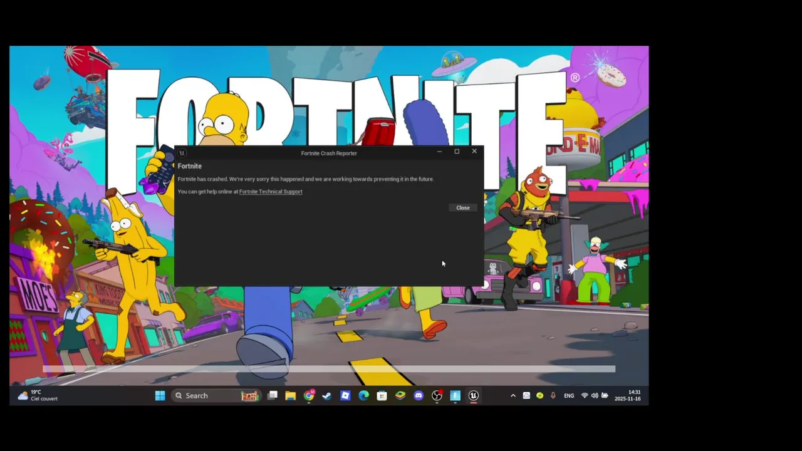802x451 pixels.
Task: Open Task View from the taskbar
Action: click(273, 395)
